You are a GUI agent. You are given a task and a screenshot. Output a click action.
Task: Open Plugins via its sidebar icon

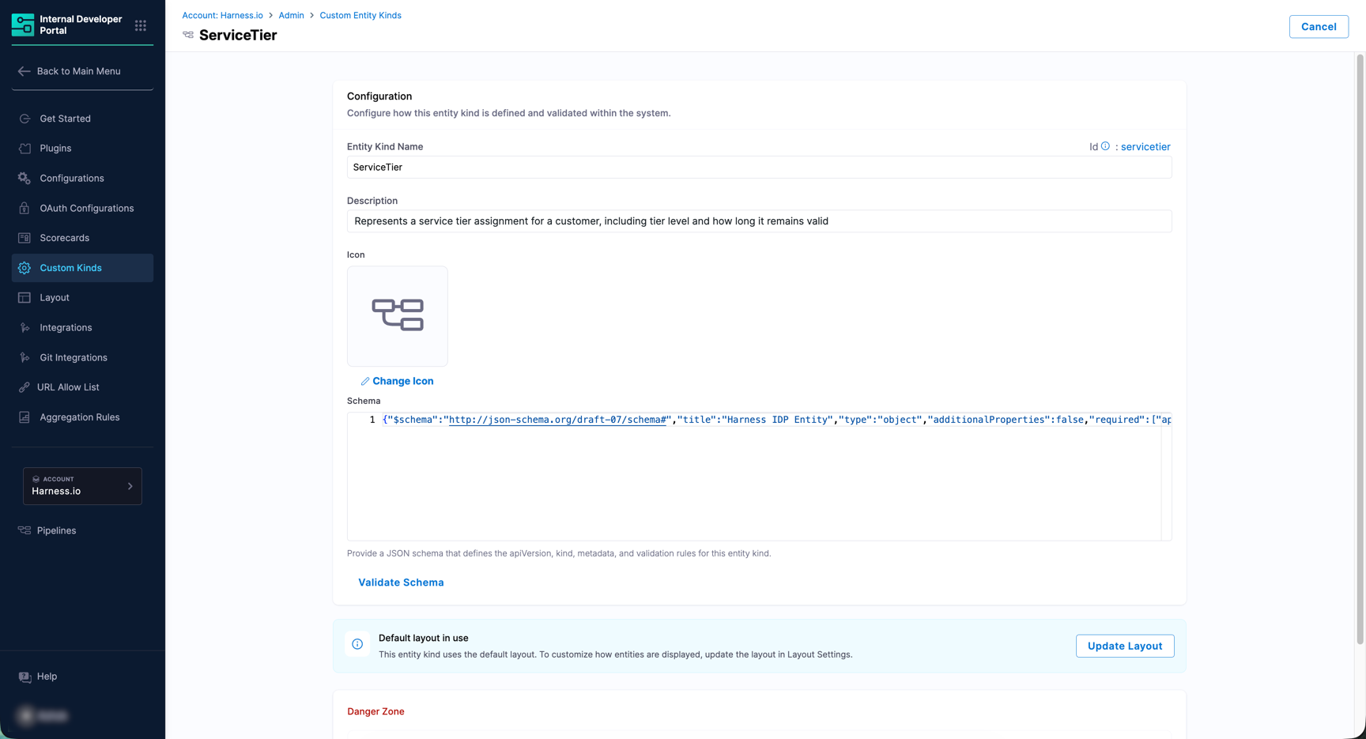coord(25,149)
